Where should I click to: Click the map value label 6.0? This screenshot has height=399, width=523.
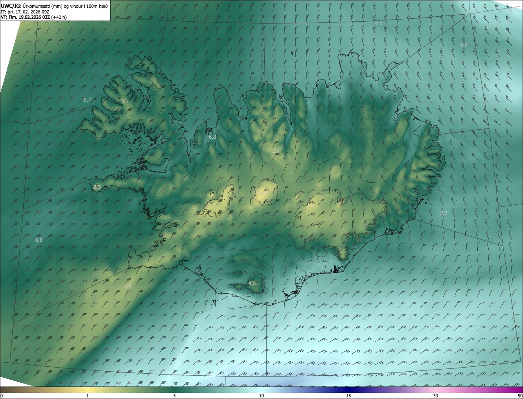click(39, 240)
